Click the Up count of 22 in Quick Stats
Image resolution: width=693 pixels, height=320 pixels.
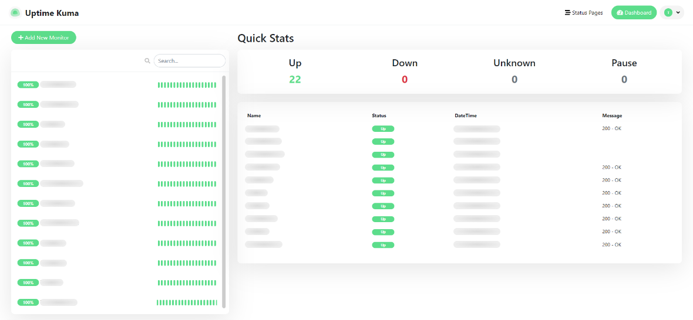pyautogui.click(x=295, y=79)
